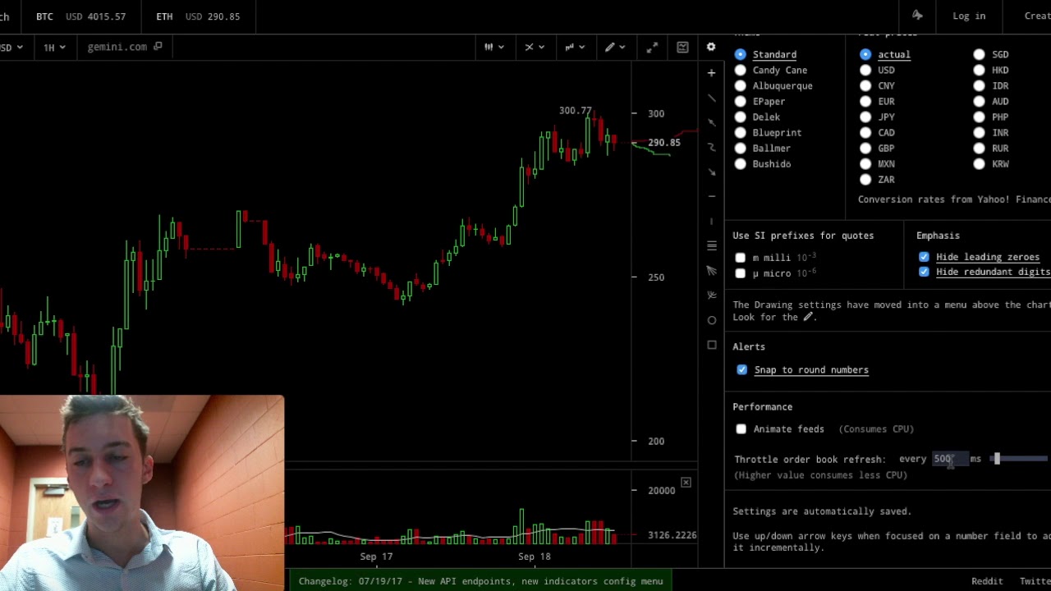Open the indicators crossing-lines dropdown
This screenshot has height=591, width=1051.
[x=534, y=48]
